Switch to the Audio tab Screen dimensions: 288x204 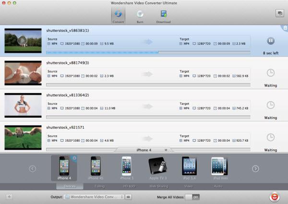218,186
